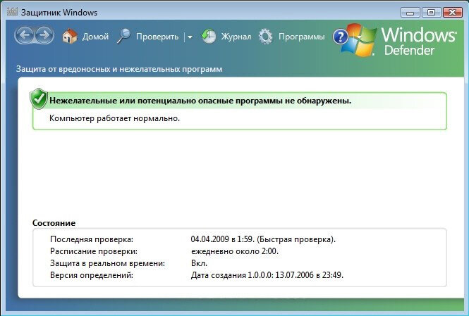Click the Защитник Windows title bar icon
Image resolution: width=469 pixels, height=316 pixels.
pyautogui.click(x=12, y=12)
